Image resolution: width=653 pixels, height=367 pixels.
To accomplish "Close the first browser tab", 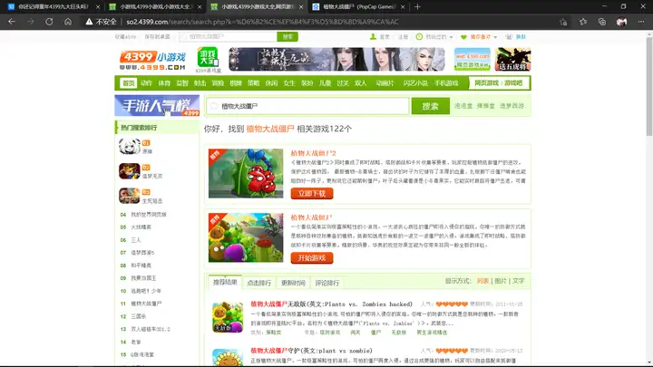I will (x=98, y=6).
